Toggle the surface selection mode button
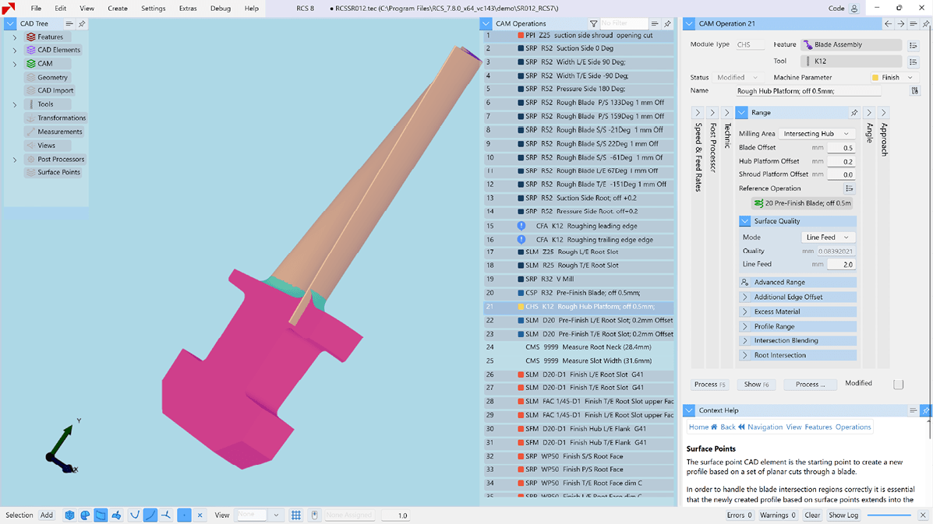Screen dimensions: 933x524 101,515
